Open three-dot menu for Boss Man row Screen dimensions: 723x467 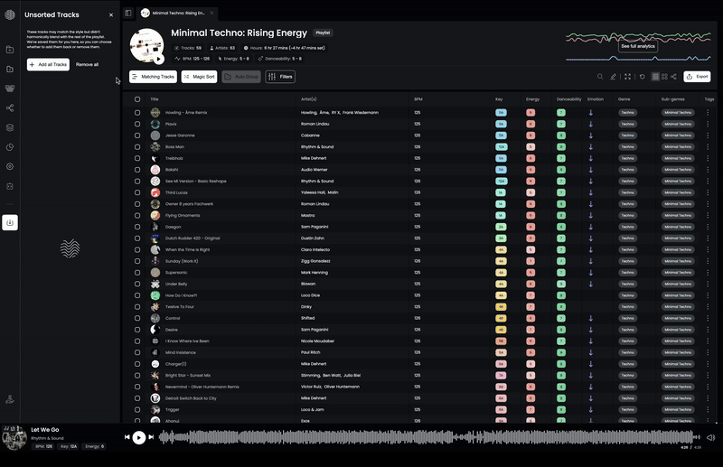(x=708, y=146)
